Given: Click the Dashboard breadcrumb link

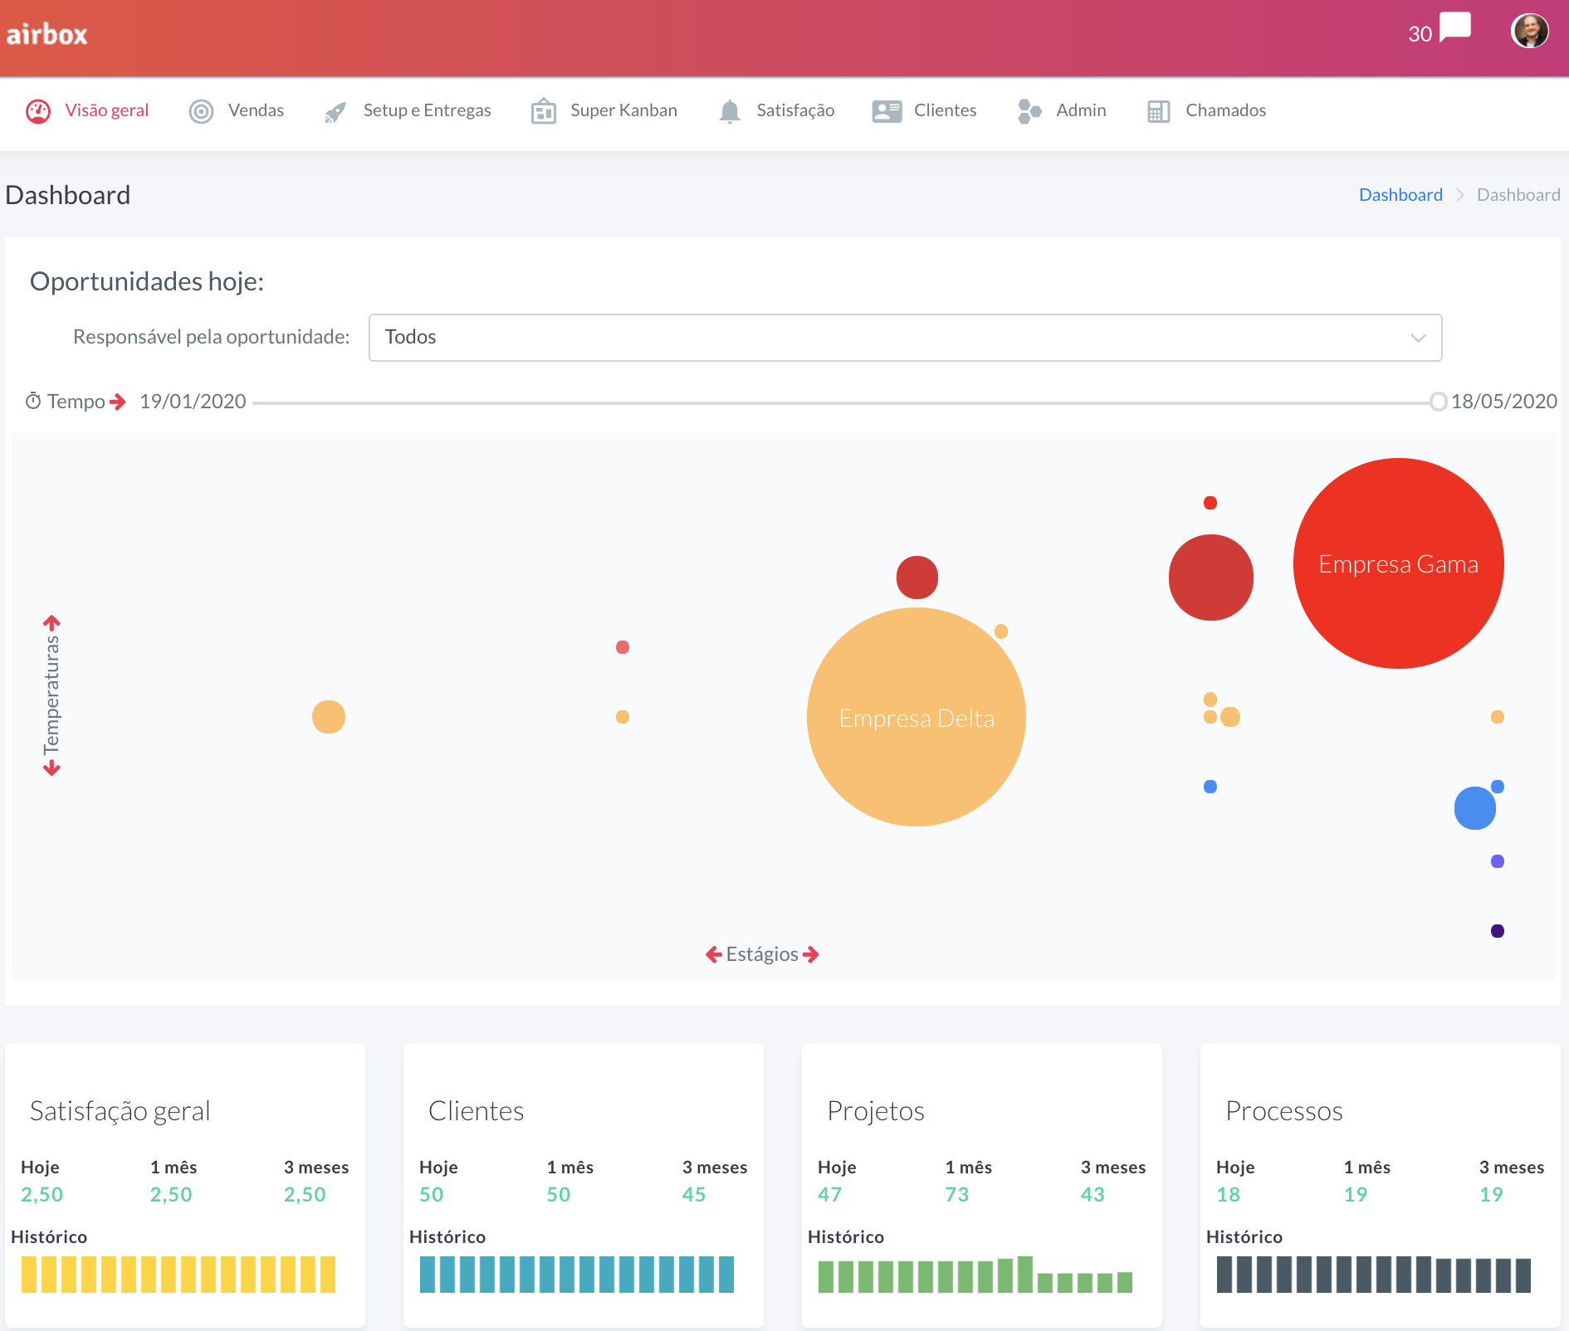Looking at the screenshot, I should [1400, 194].
